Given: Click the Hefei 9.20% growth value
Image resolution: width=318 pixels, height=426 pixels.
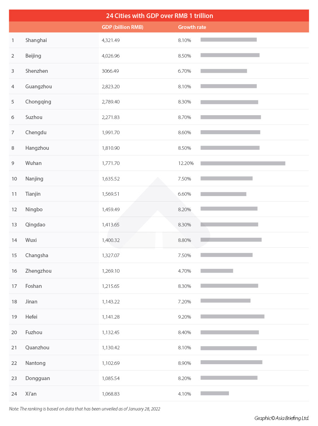Looking at the screenshot, I should 184,317.
